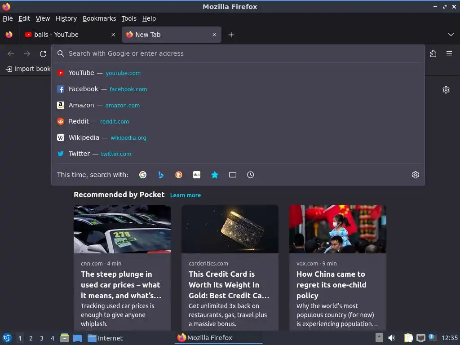This screenshot has width=460, height=345.
Task: Follow the Pocket Learn more link
Action: pyautogui.click(x=186, y=195)
